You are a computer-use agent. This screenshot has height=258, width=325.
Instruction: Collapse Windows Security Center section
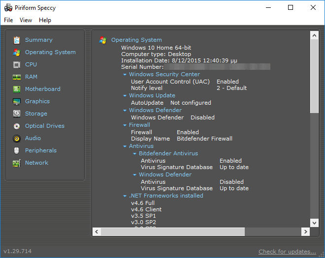(125, 75)
